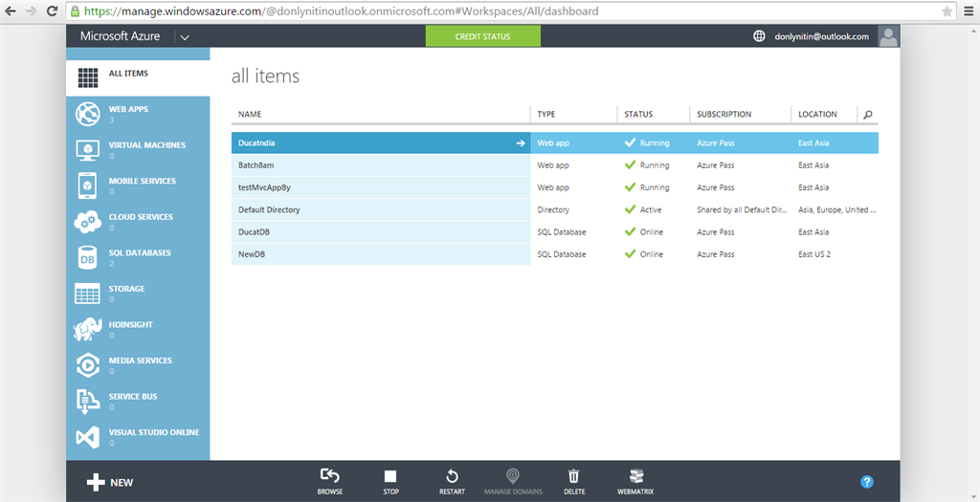Restart the selected web app
Image resolution: width=980 pixels, height=502 pixels.
(452, 482)
